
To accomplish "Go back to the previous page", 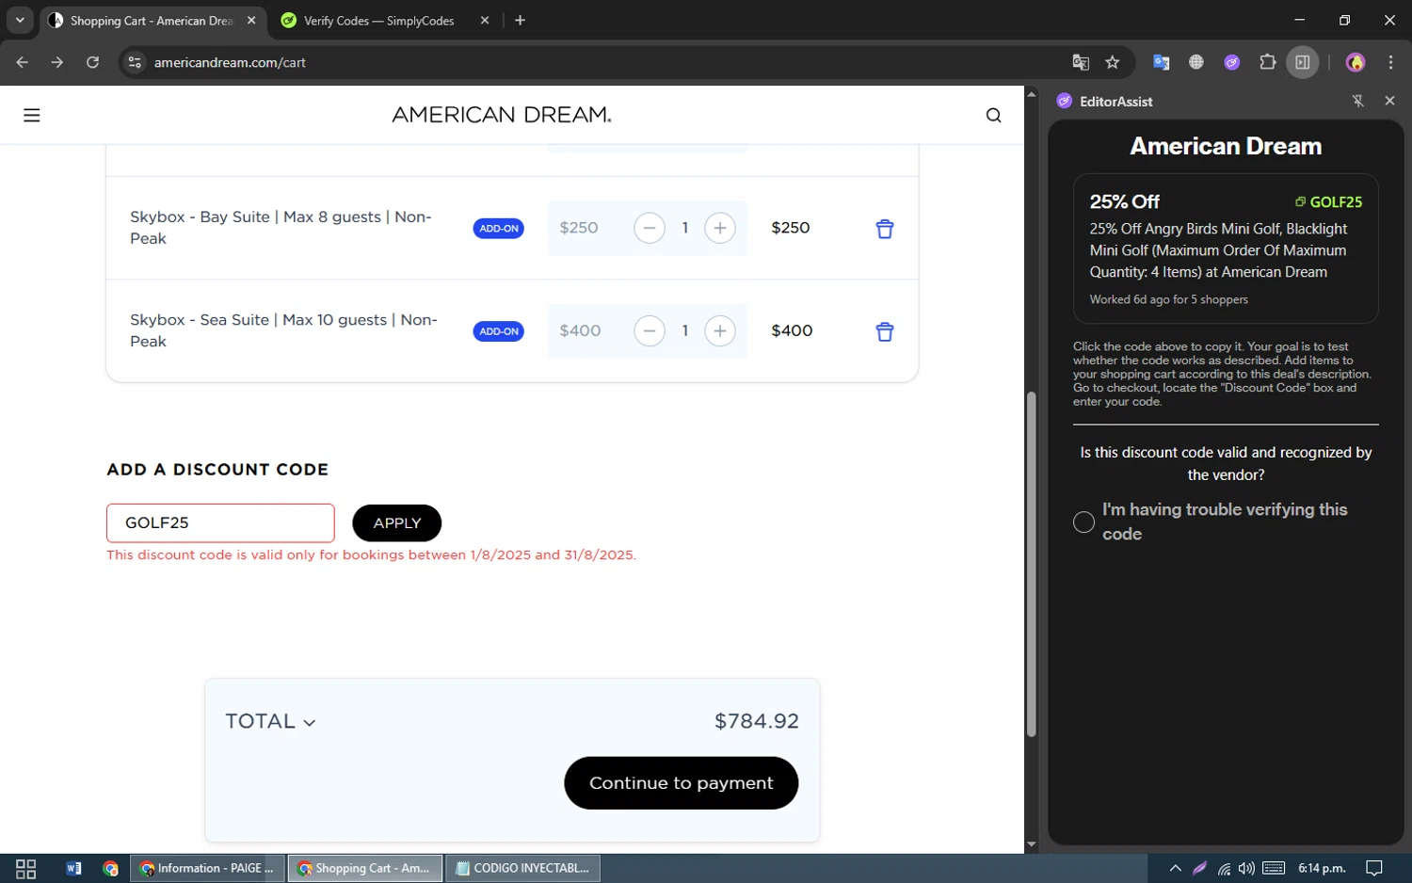I will click(x=23, y=62).
